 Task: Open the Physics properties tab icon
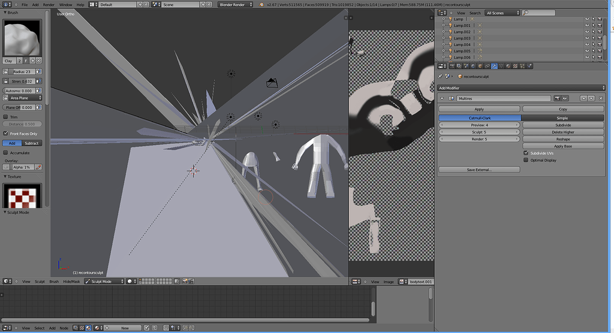point(529,66)
